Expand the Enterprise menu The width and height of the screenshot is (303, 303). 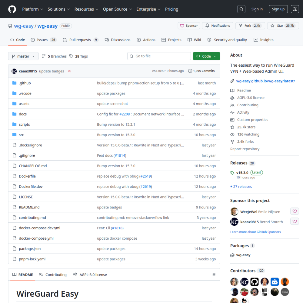148,9
